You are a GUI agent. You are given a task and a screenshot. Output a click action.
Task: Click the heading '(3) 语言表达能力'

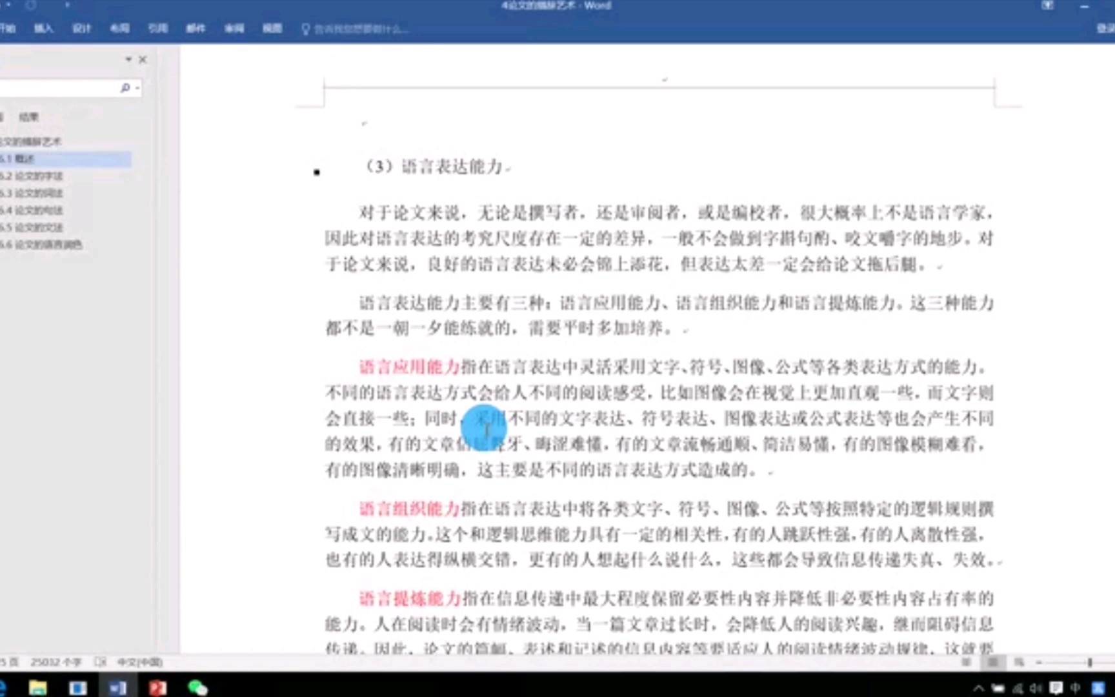coord(434,167)
